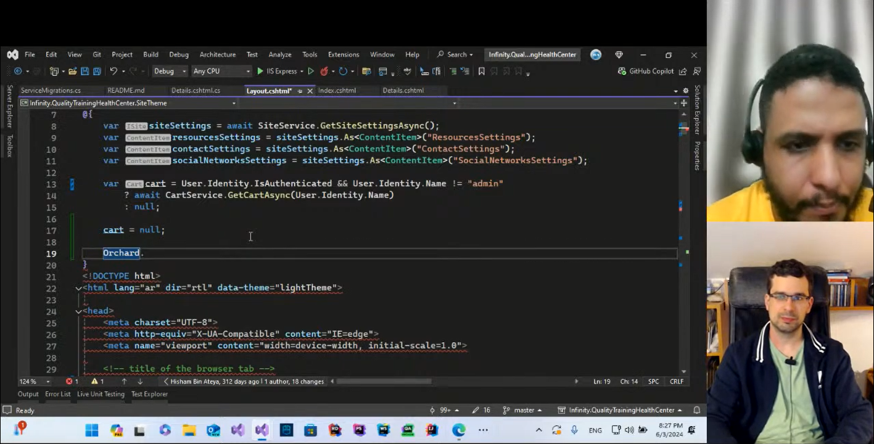Open the Error List panel tab
Screen dimensions: 874x444
(x=57, y=394)
